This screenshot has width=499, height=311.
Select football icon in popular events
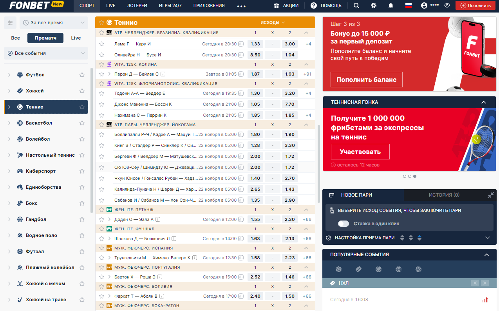point(338,269)
